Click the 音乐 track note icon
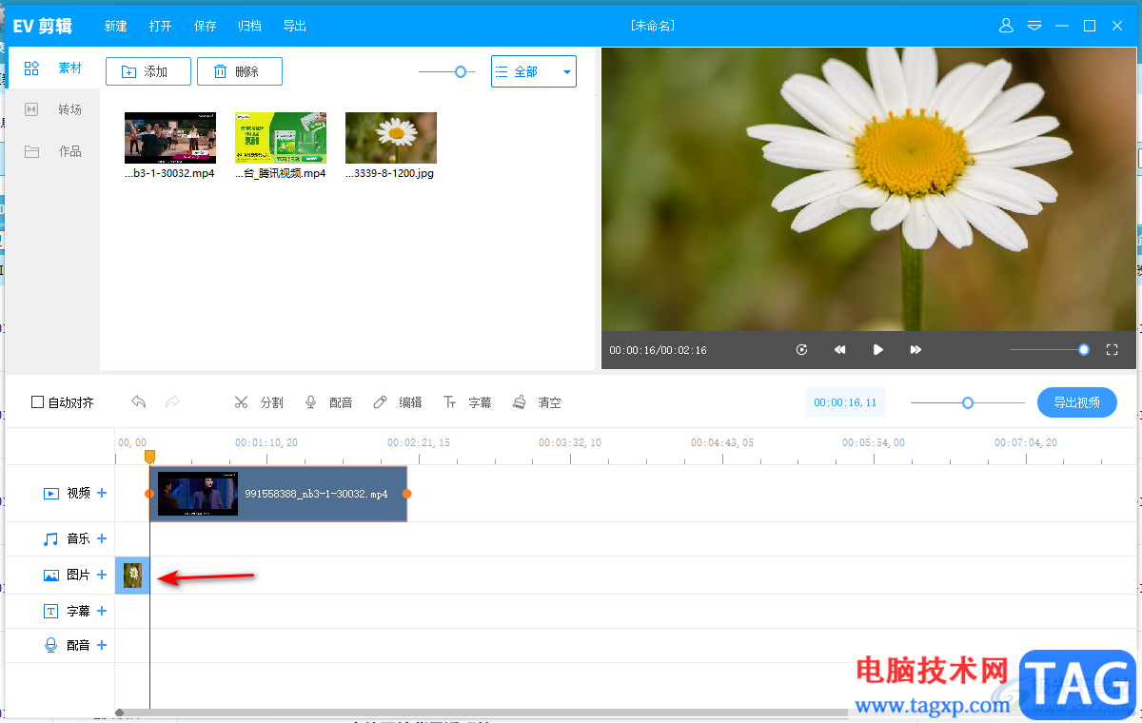This screenshot has height=723, width=1142. pyautogui.click(x=51, y=538)
